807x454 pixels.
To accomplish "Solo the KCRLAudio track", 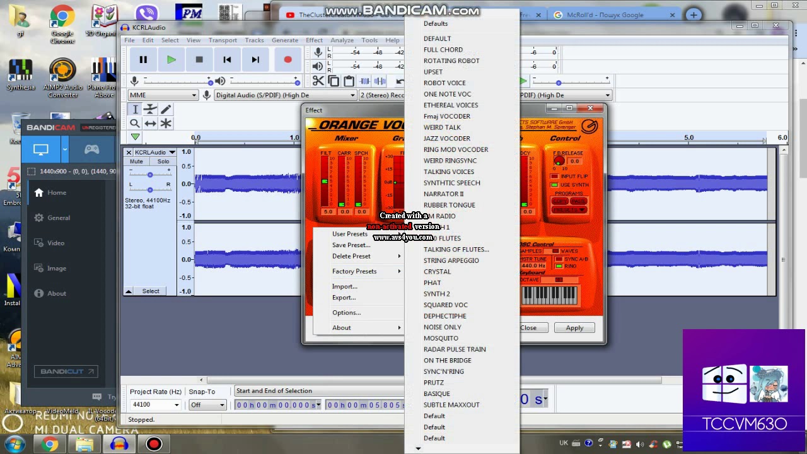I will (x=163, y=161).
